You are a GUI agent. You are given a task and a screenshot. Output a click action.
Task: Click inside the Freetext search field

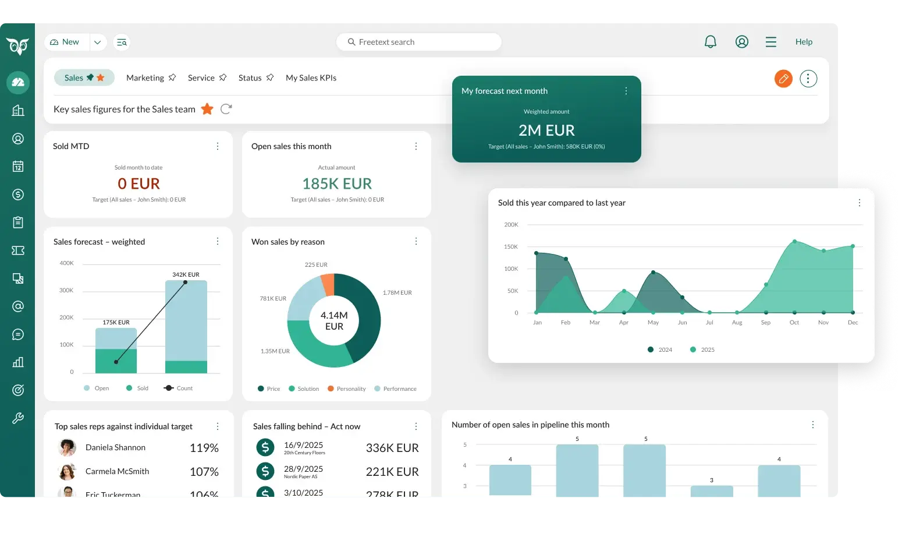coord(419,41)
